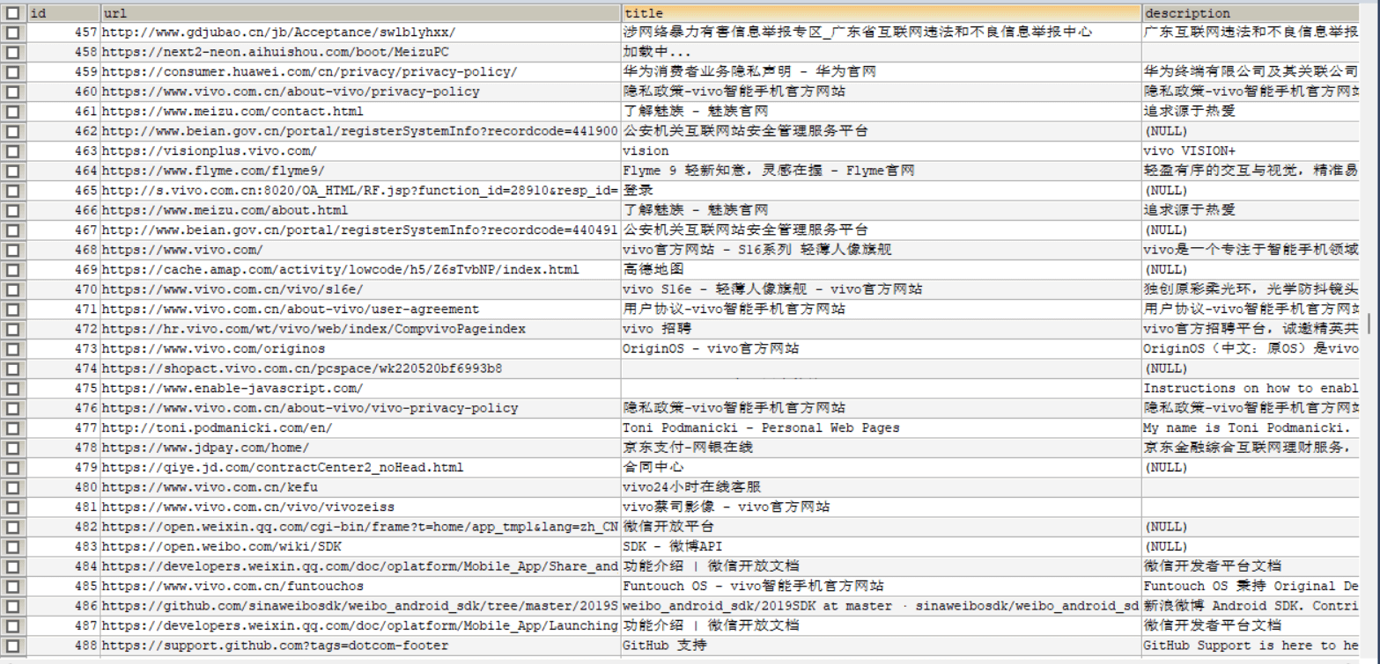The image size is (1380, 664).
Task: Check the box for row id 488
Action: (12, 646)
